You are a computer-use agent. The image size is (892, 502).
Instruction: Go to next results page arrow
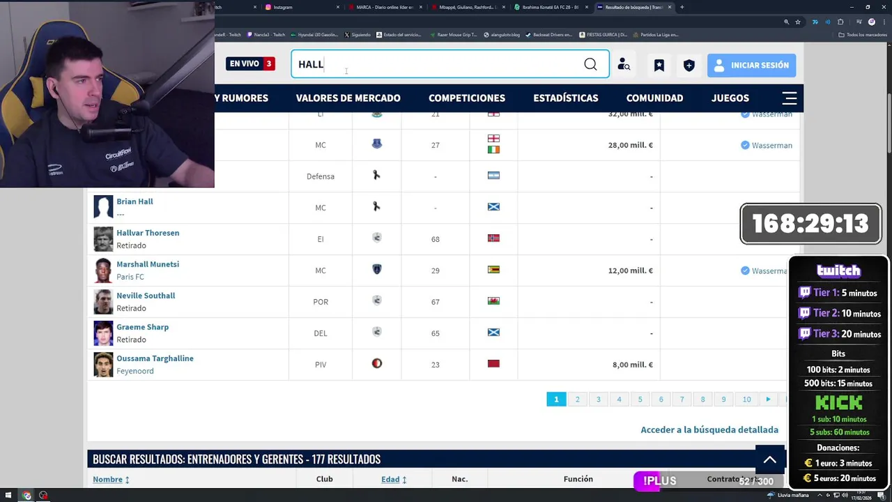pyautogui.click(x=768, y=400)
